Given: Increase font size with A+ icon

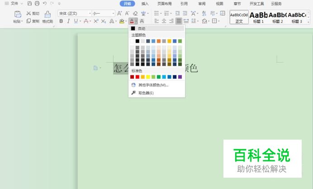Looking at the screenshot, I should (x=119, y=14).
